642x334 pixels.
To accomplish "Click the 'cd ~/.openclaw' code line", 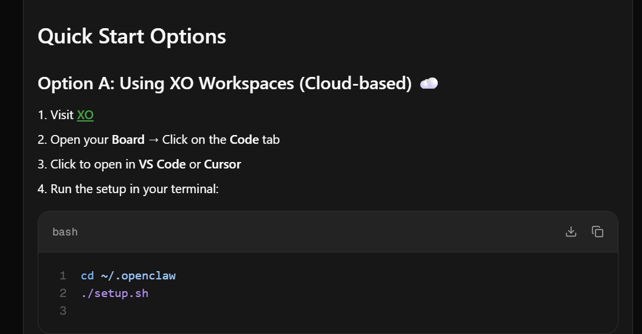I will tap(128, 275).
